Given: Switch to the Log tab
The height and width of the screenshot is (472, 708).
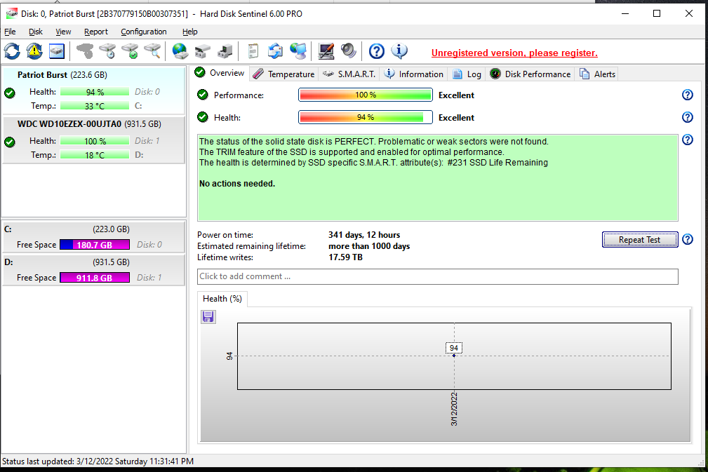Looking at the screenshot, I should pyautogui.click(x=467, y=74).
